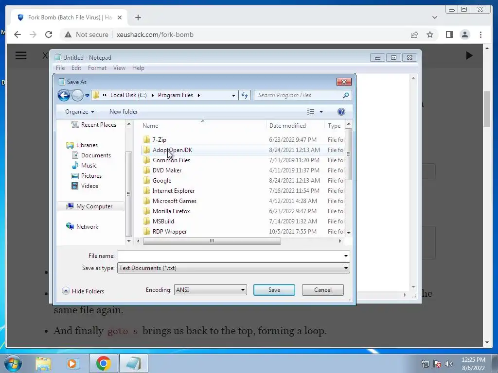The image size is (498, 373).
Task: Open the Chrome profile icon
Action: coord(464,34)
